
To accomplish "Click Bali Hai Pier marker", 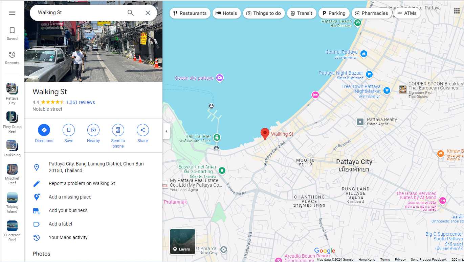I will pyautogui.click(x=217, y=137).
